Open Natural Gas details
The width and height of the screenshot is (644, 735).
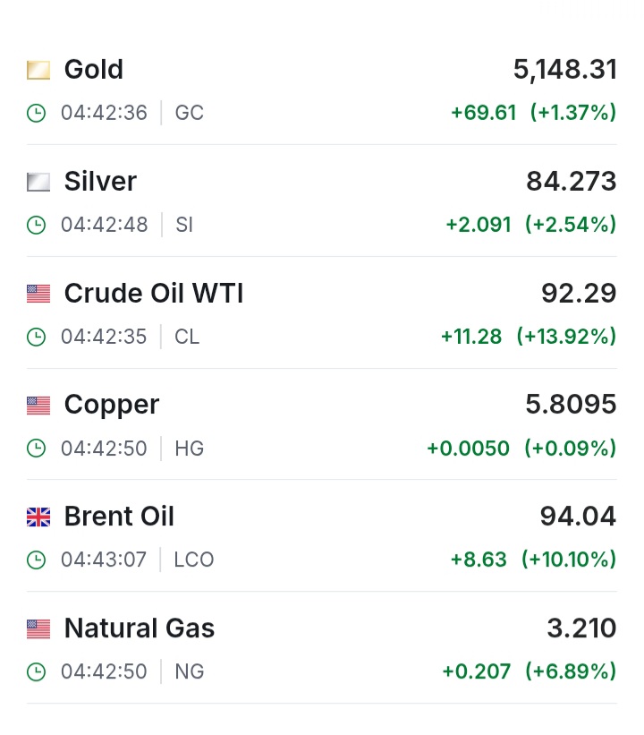click(x=140, y=628)
